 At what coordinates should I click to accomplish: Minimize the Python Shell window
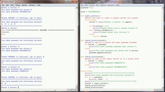66,2
